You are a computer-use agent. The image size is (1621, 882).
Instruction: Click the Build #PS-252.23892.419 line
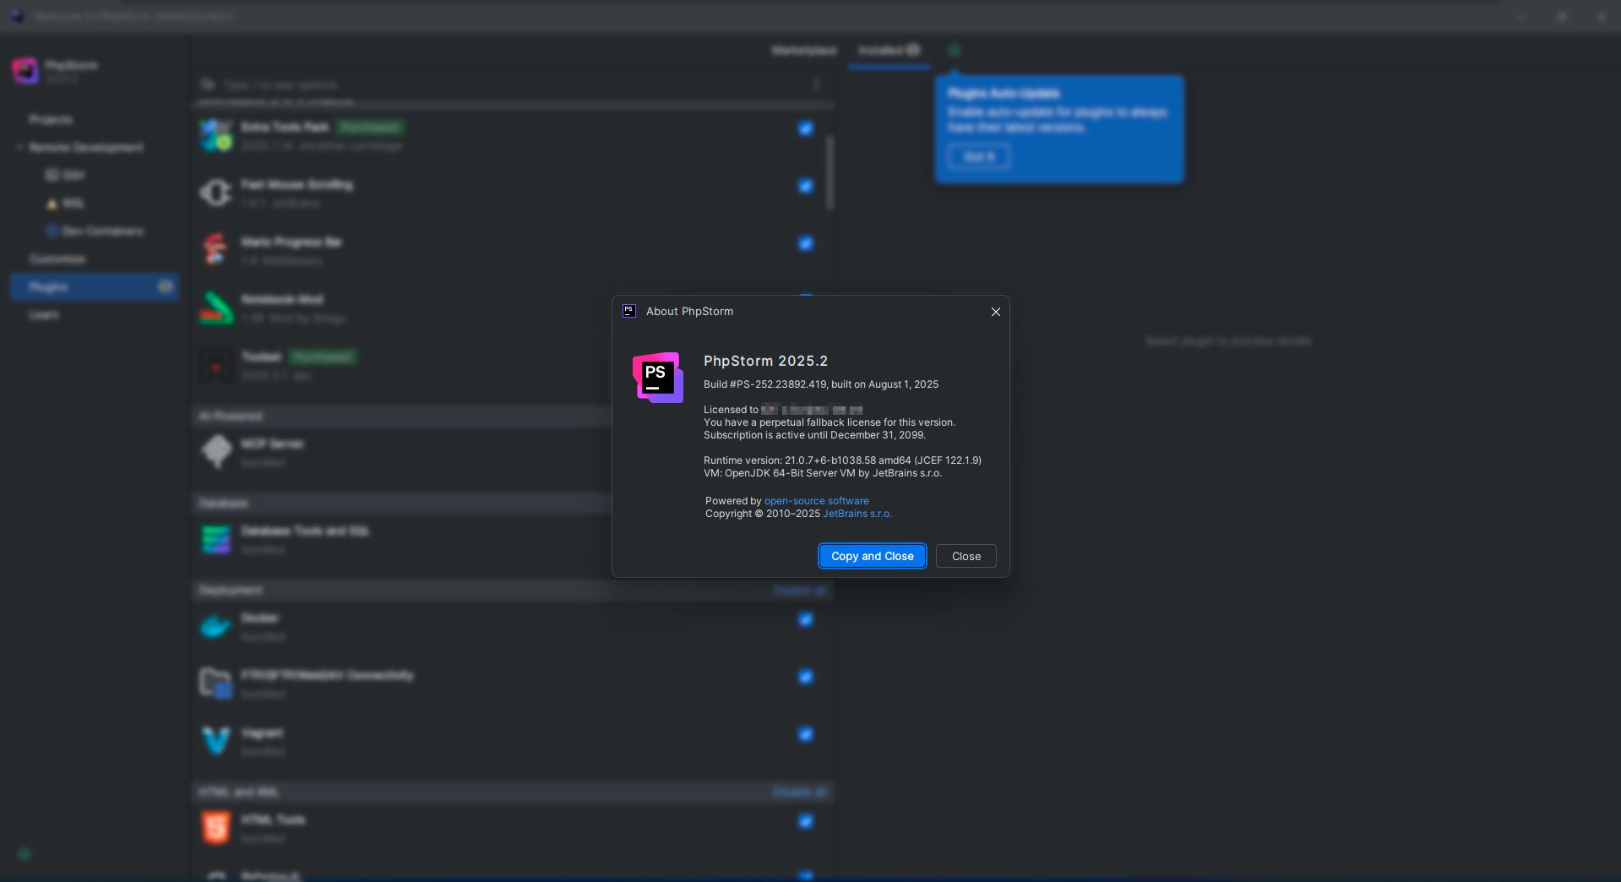(x=821, y=384)
